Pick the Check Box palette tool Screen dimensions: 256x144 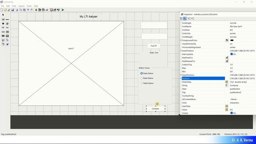(x=7, y=24)
